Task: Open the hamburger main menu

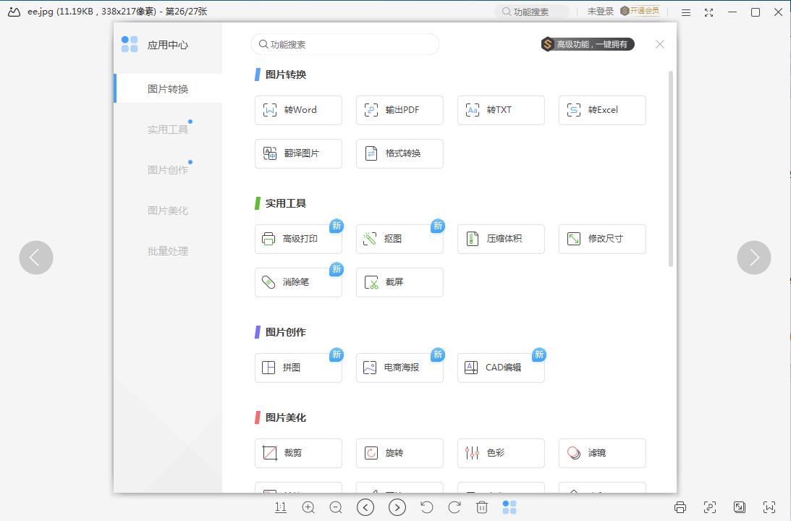Action: pyautogui.click(x=686, y=12)
